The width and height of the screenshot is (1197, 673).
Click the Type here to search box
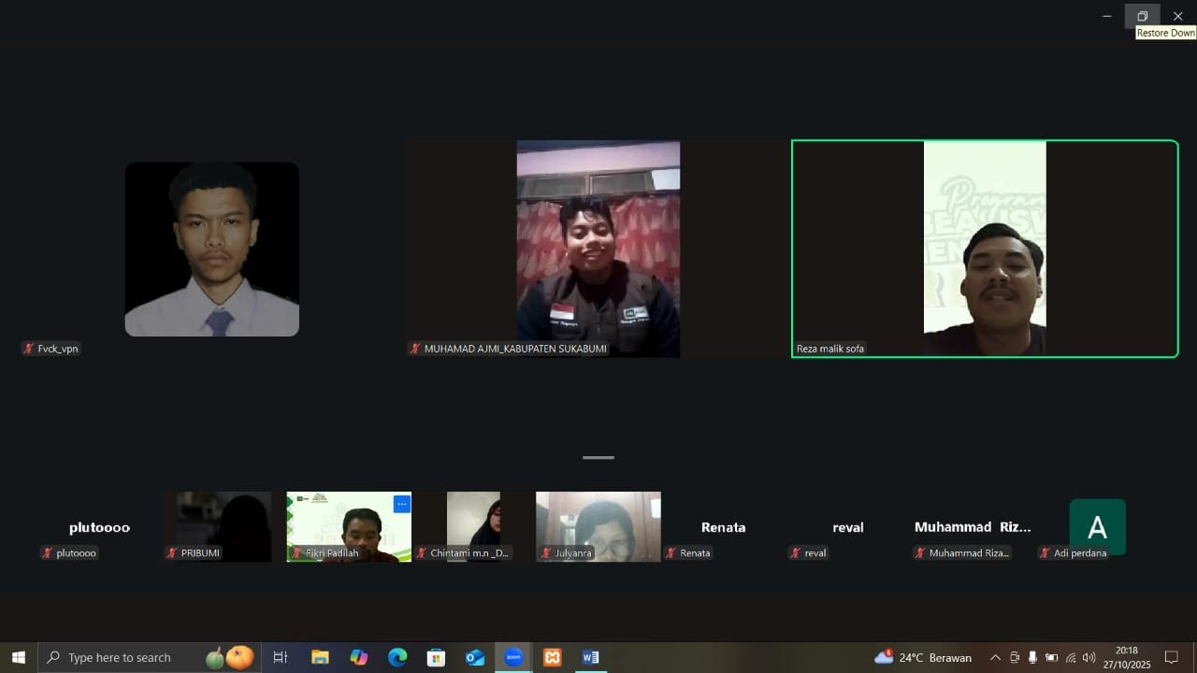coord(120,657)
